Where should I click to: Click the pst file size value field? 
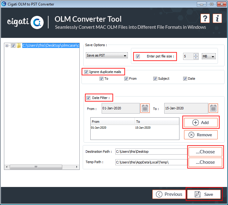click(x=188, y=56)
